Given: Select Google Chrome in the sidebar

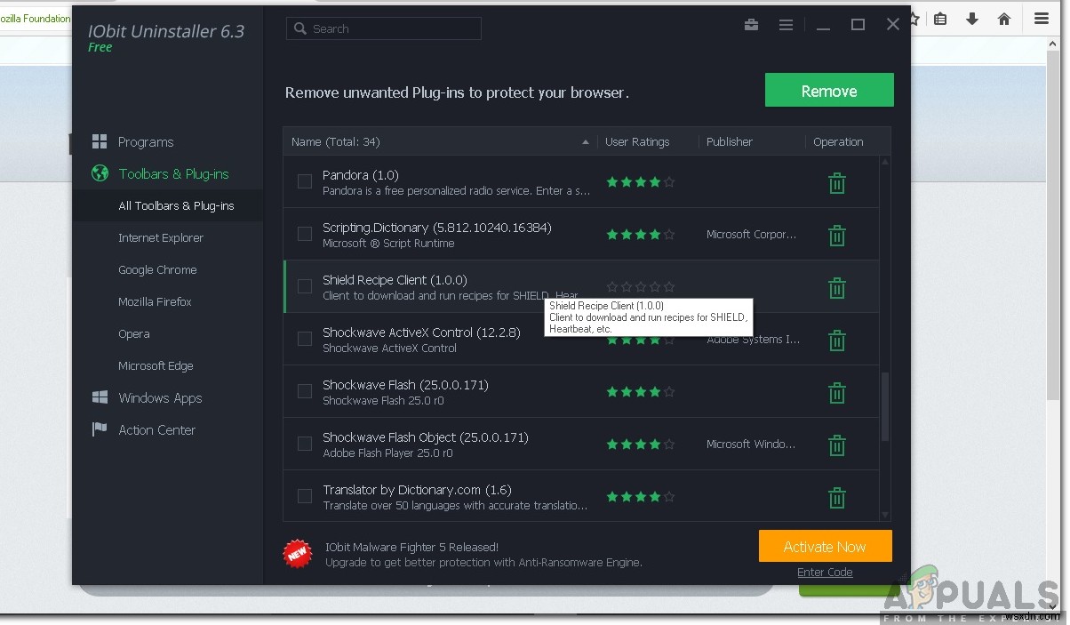Looking at the screenshot, I should click(157, 269).
